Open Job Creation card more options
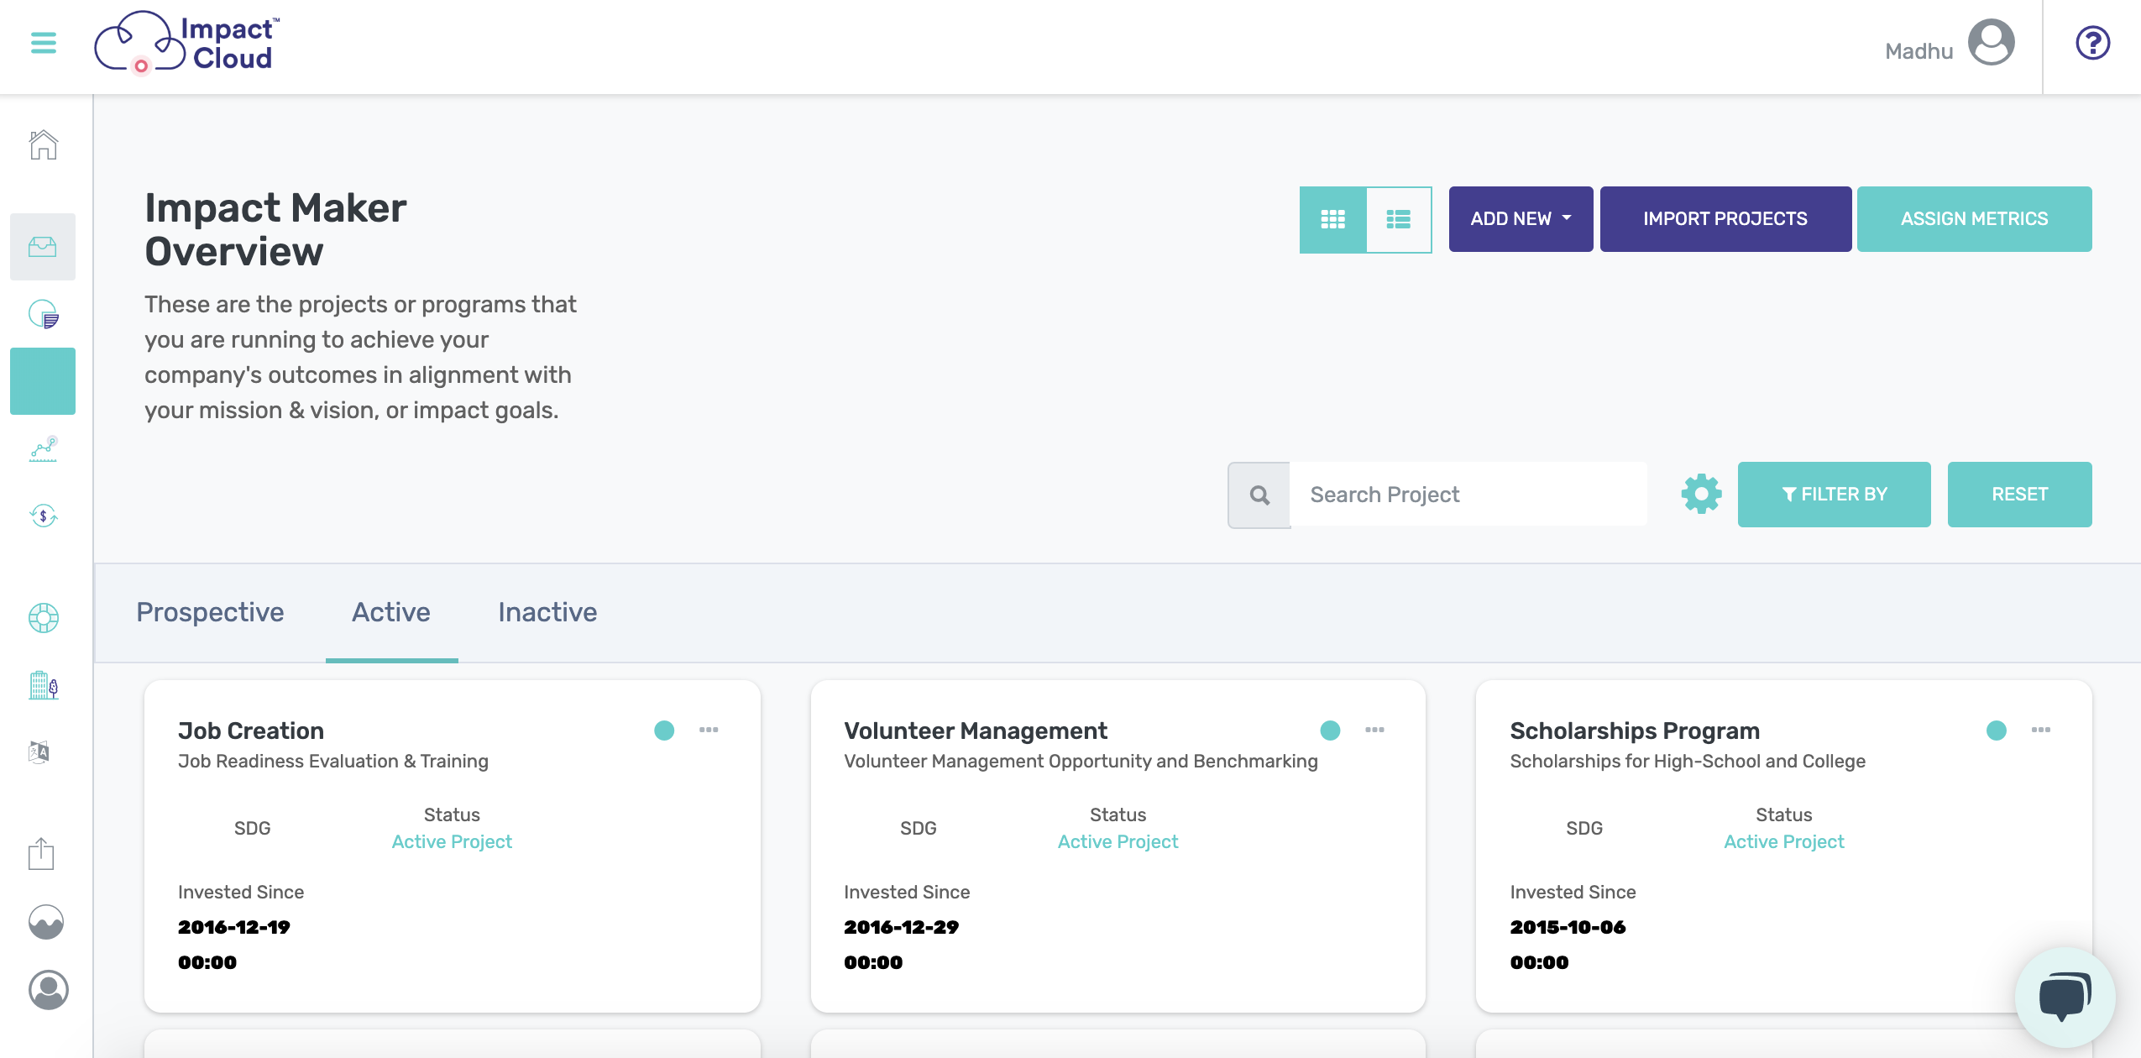 click(x=709, y=730)
